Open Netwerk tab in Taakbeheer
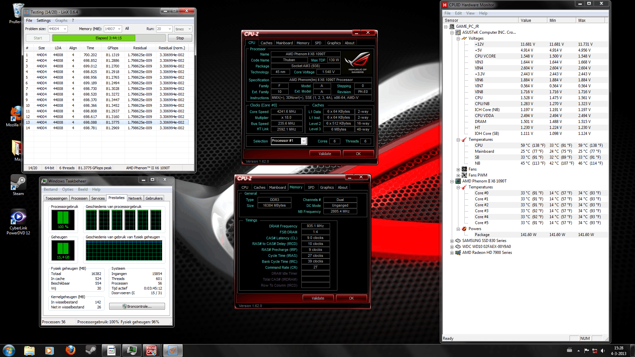Screen dimensions: 635x357 [x=135, y=198]
